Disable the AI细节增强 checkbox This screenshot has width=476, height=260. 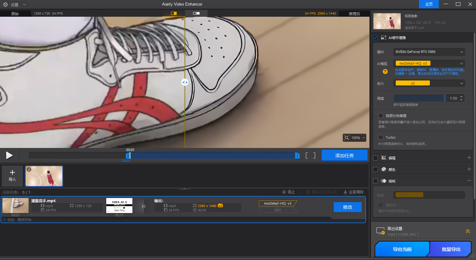pos(375,37)
